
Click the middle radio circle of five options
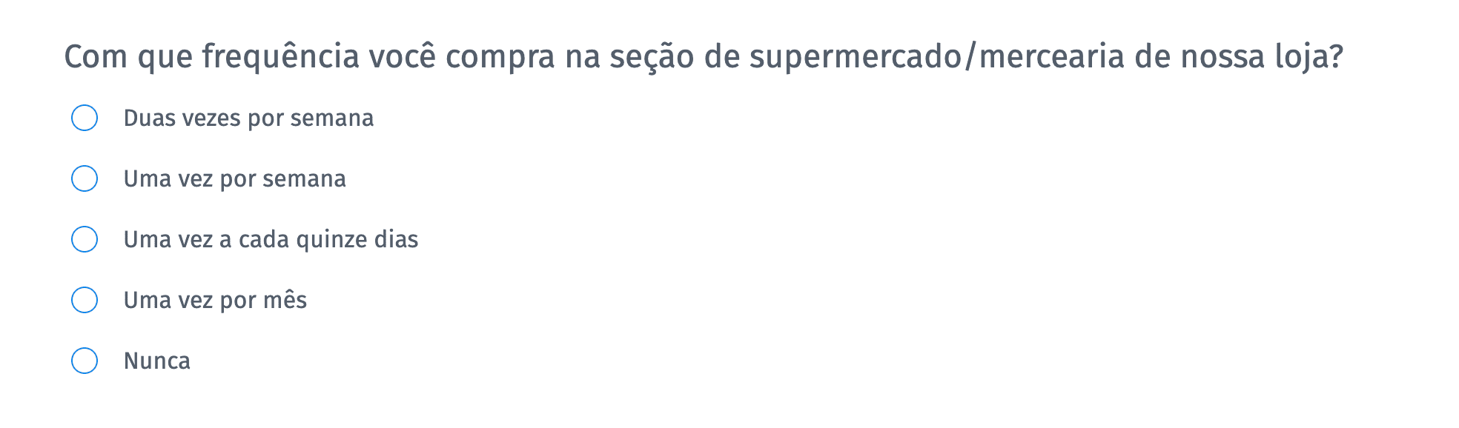85,238
